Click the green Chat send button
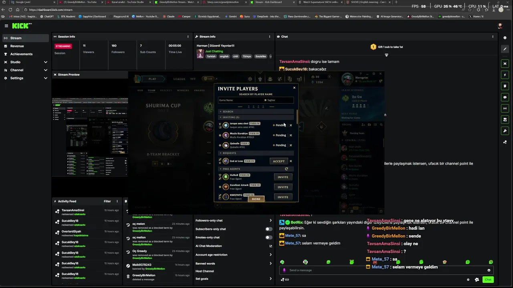513x288 pixels. click(488, 280)
